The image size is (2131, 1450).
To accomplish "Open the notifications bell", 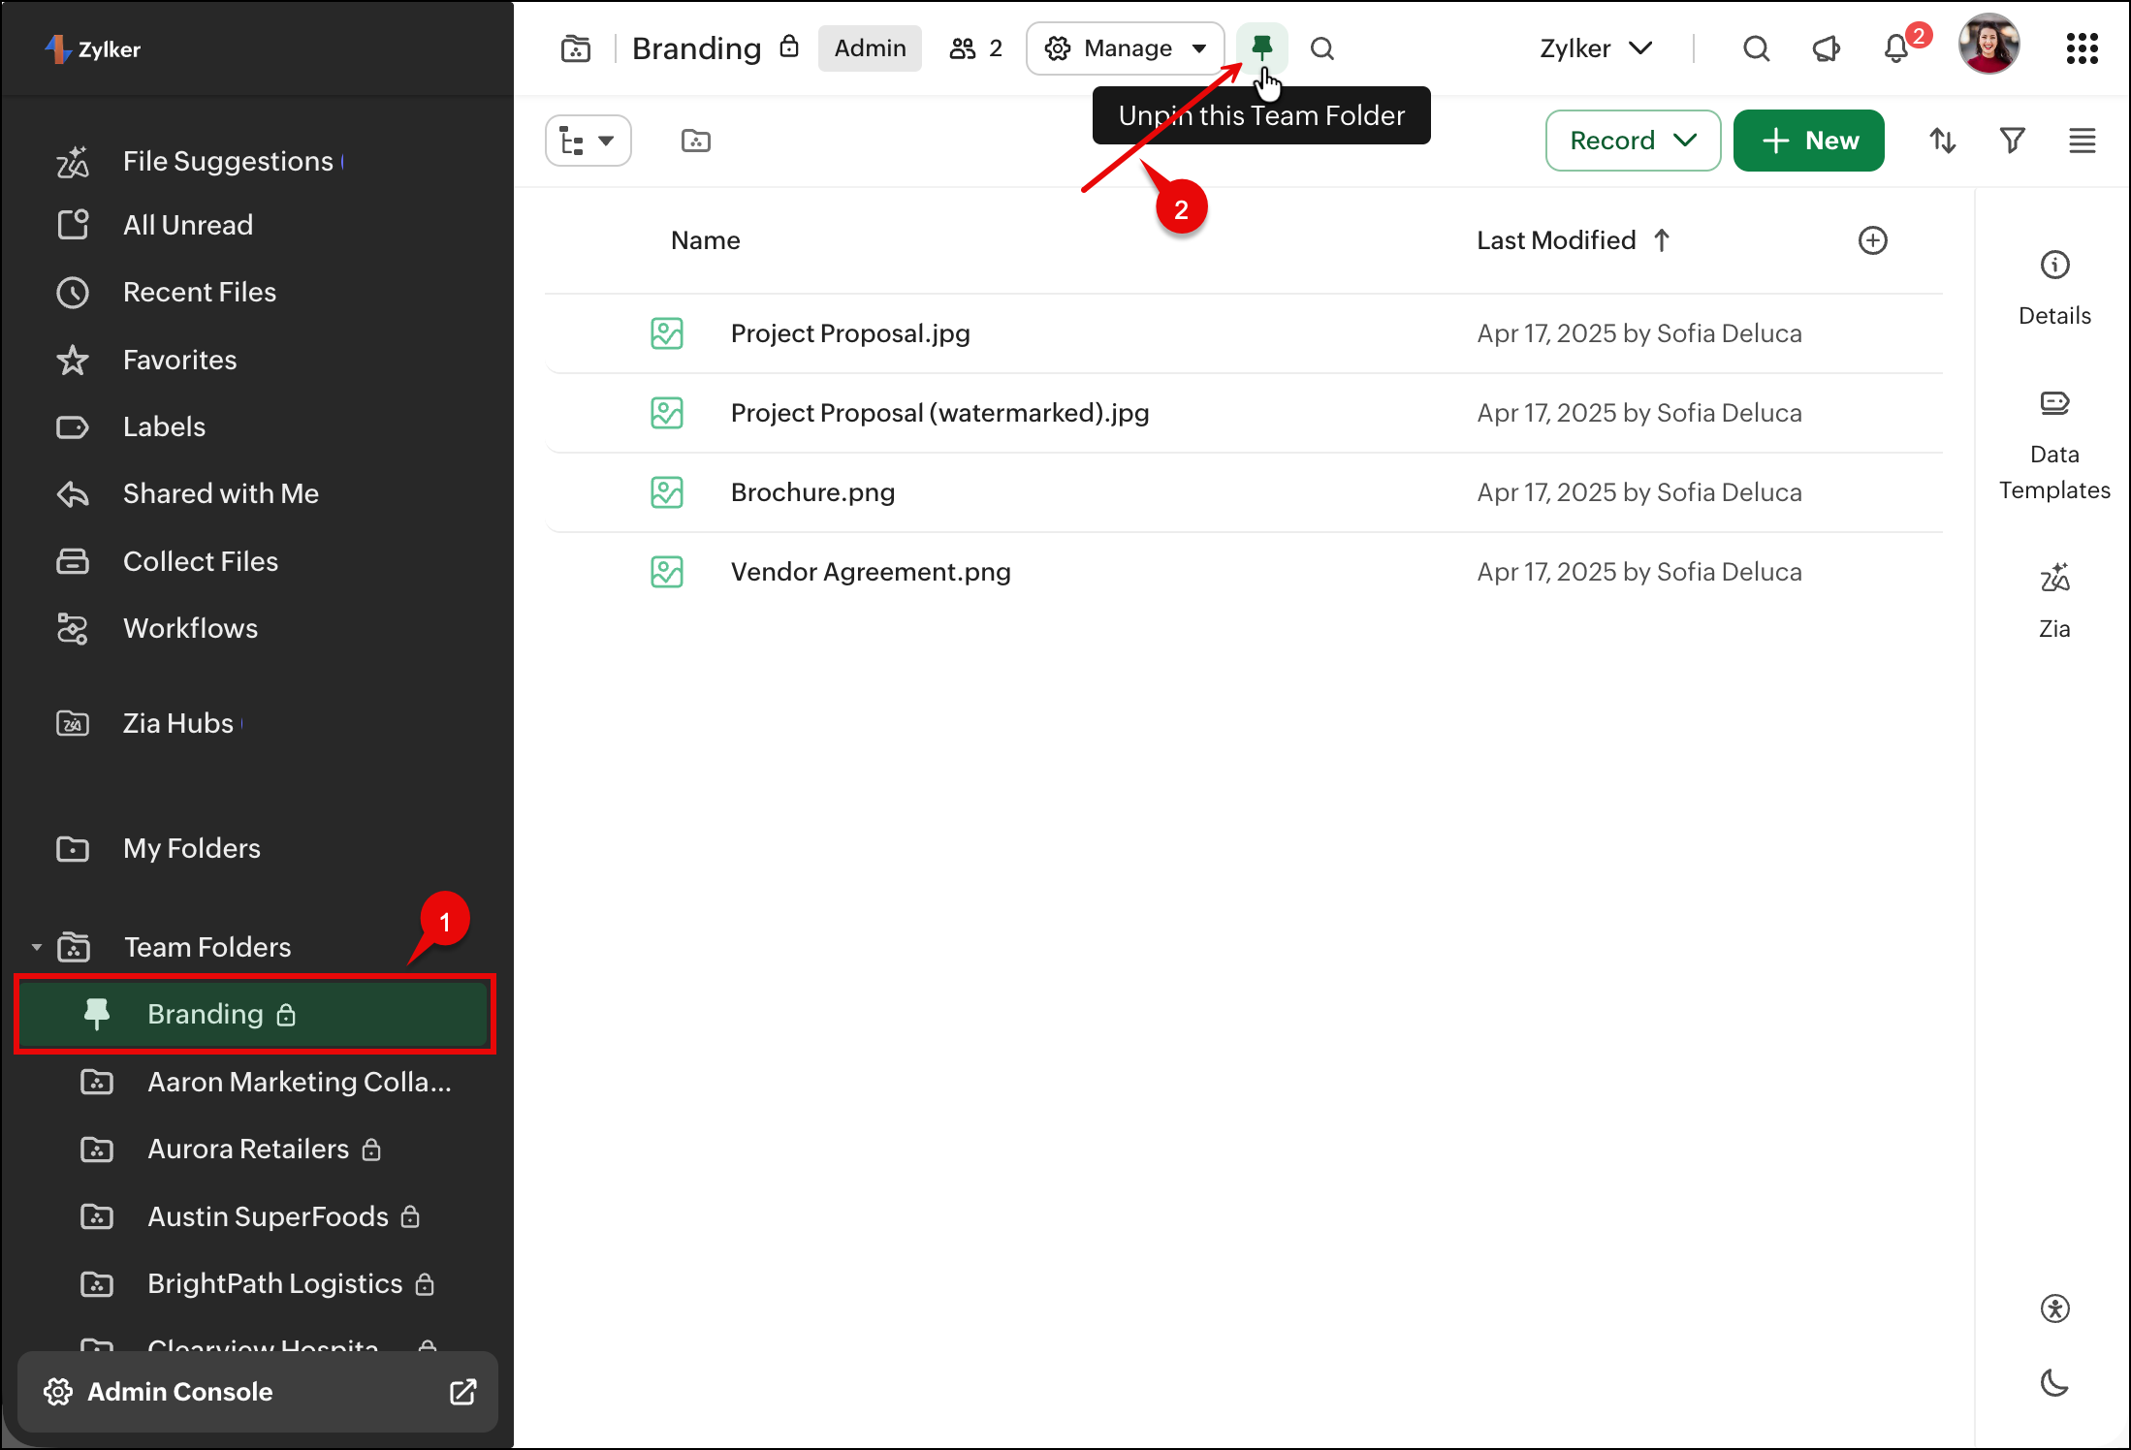I will coord(1895,48).
